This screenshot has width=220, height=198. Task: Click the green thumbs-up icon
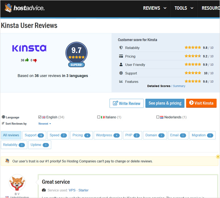(x=27, y=60)
